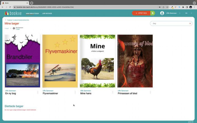Open options menu for Prinsessen af blod
The width and height of the screenshot is (197, 123).
(150, 92)
